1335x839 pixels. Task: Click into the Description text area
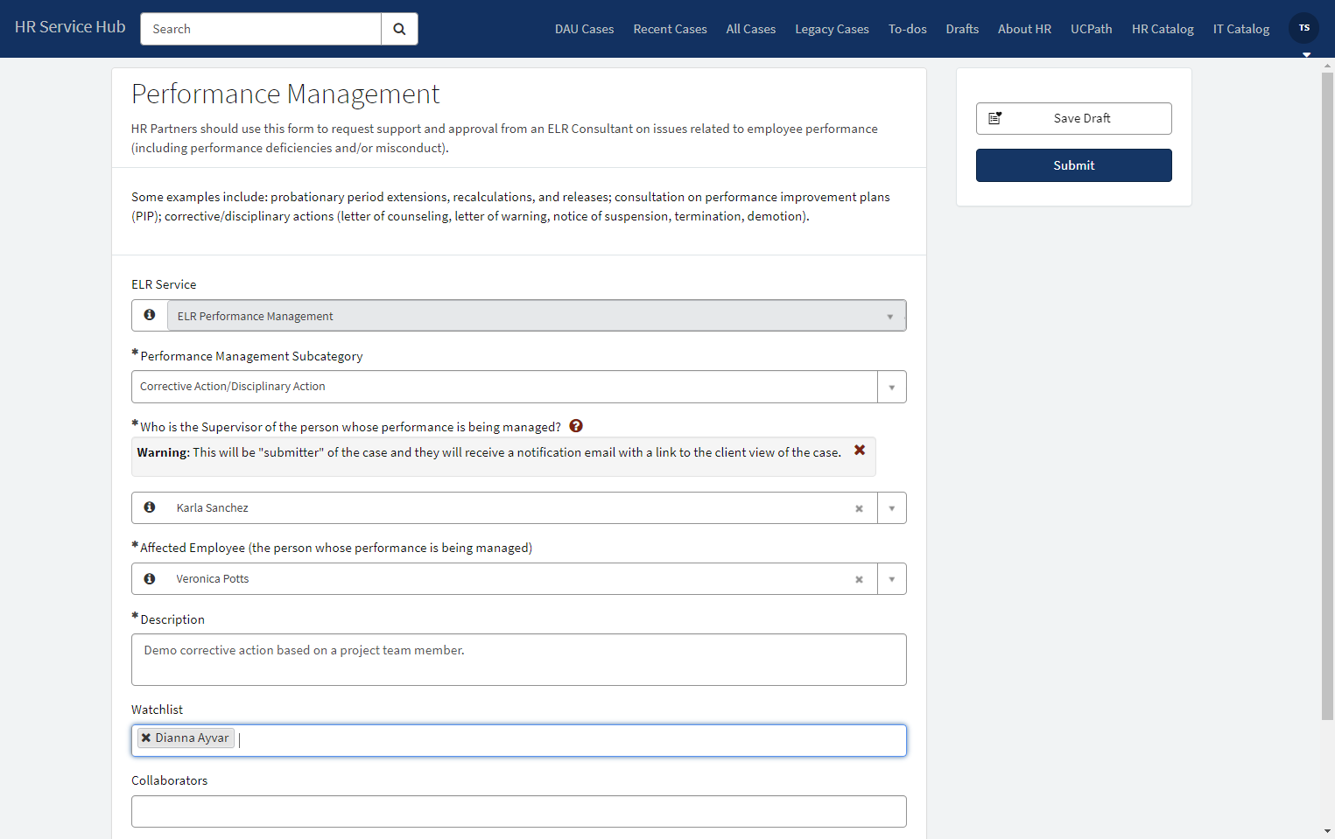[518, 660]
